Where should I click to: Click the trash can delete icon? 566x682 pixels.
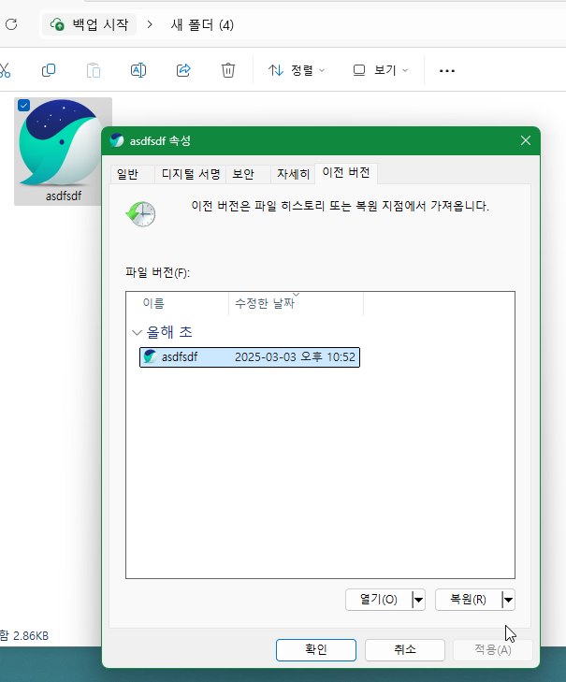coord(228,70)
